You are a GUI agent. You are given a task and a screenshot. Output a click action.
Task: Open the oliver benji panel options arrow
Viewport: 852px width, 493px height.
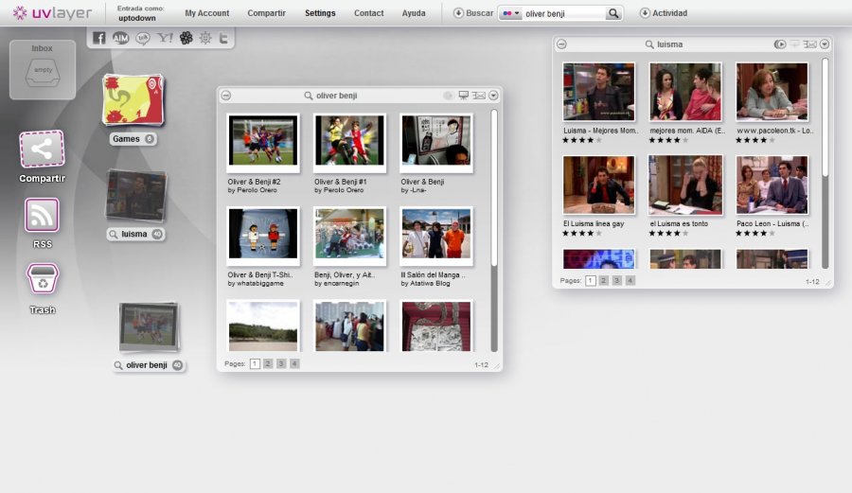(x=493, y=96)
